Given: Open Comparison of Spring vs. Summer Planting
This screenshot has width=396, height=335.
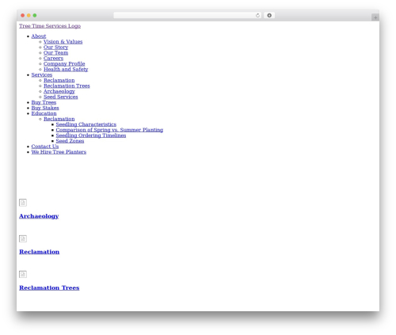Looking at the screenshot, I should coord(109,130).
